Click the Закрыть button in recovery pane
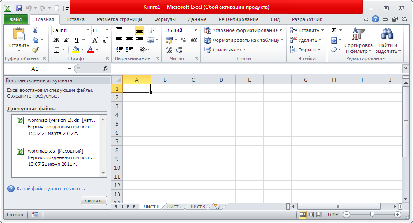 coord(93,201)
